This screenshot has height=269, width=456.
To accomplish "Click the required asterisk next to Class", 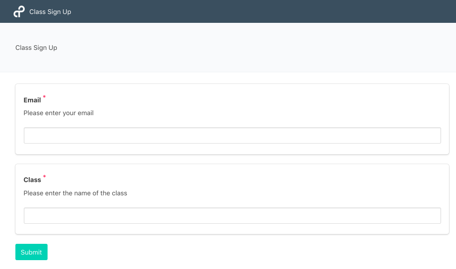I will tap(44, 176).
